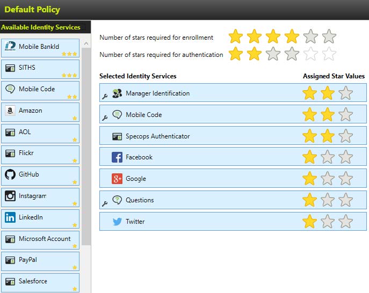Select the Amazon service label
369x293 pixels.
point(31,111)
